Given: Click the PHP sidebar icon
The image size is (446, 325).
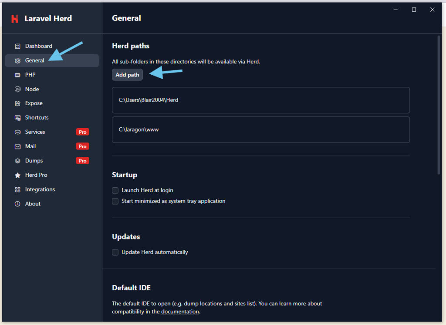Looking at the screenshot, I should [17, 75].
